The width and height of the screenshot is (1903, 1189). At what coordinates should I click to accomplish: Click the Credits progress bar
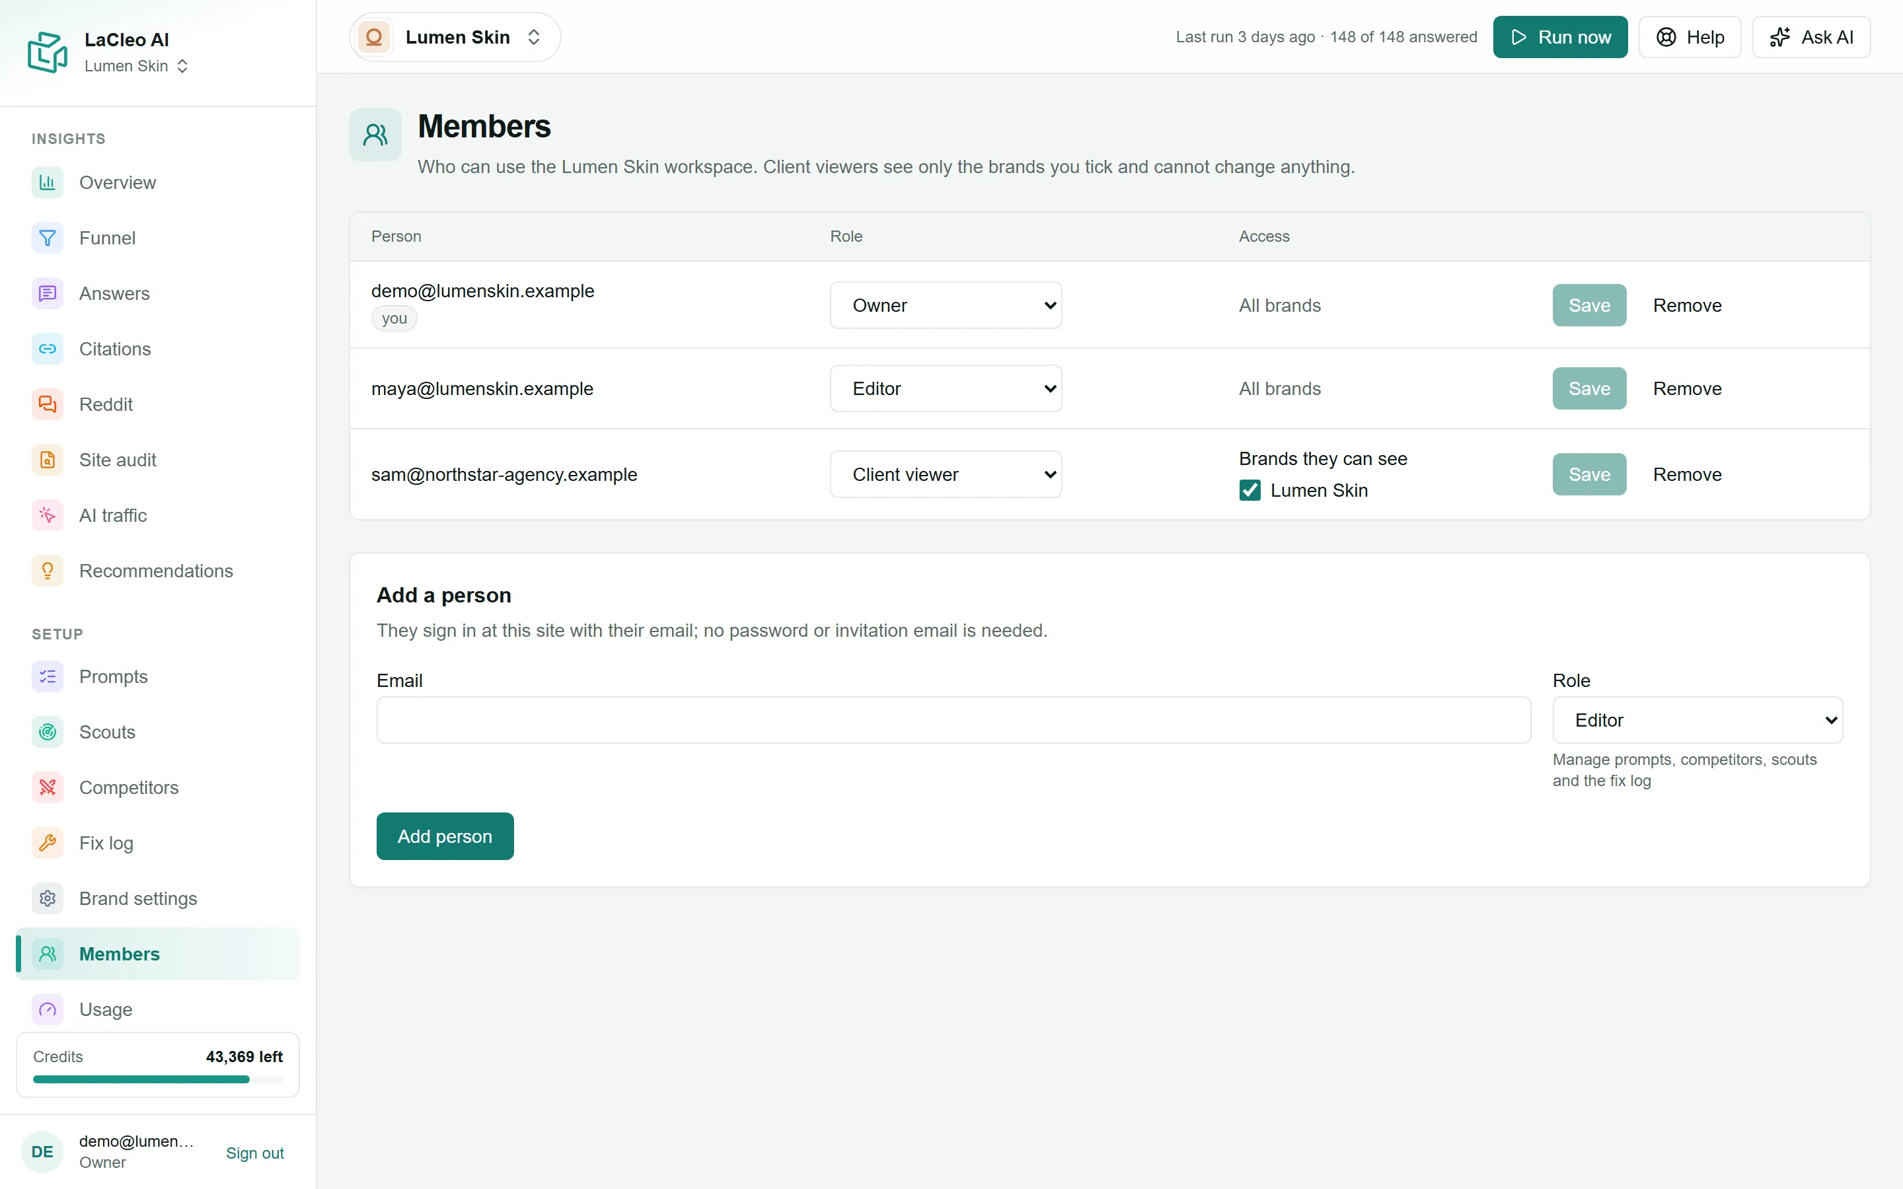(157, 1080)
